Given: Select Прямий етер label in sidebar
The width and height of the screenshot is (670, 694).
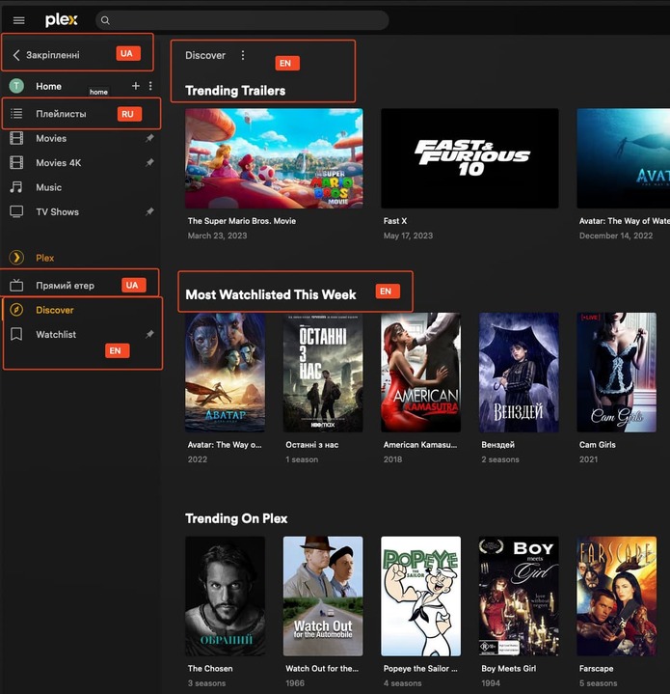Looking at the screenshot, I should click(65, 286).
